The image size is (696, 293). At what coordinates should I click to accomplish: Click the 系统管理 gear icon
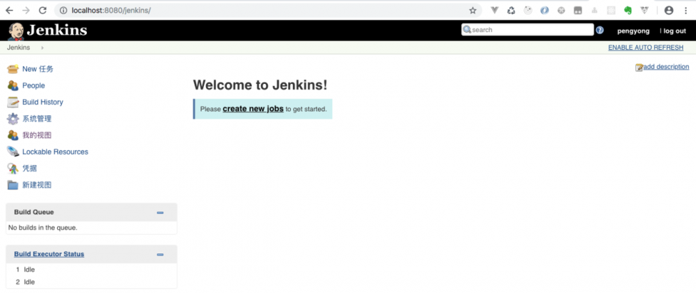(13, 119)
